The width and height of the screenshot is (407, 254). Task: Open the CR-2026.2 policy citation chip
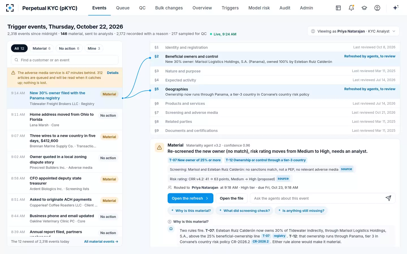pyautogui.click(x=261, y=242)
